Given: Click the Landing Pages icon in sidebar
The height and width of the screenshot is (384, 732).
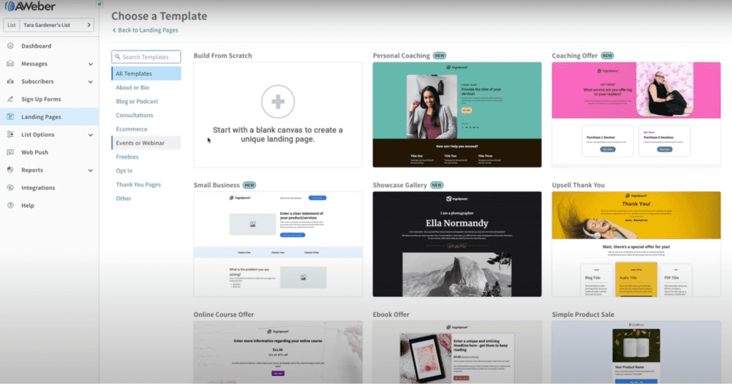Looking at the screenshot, I should [10, 116].
